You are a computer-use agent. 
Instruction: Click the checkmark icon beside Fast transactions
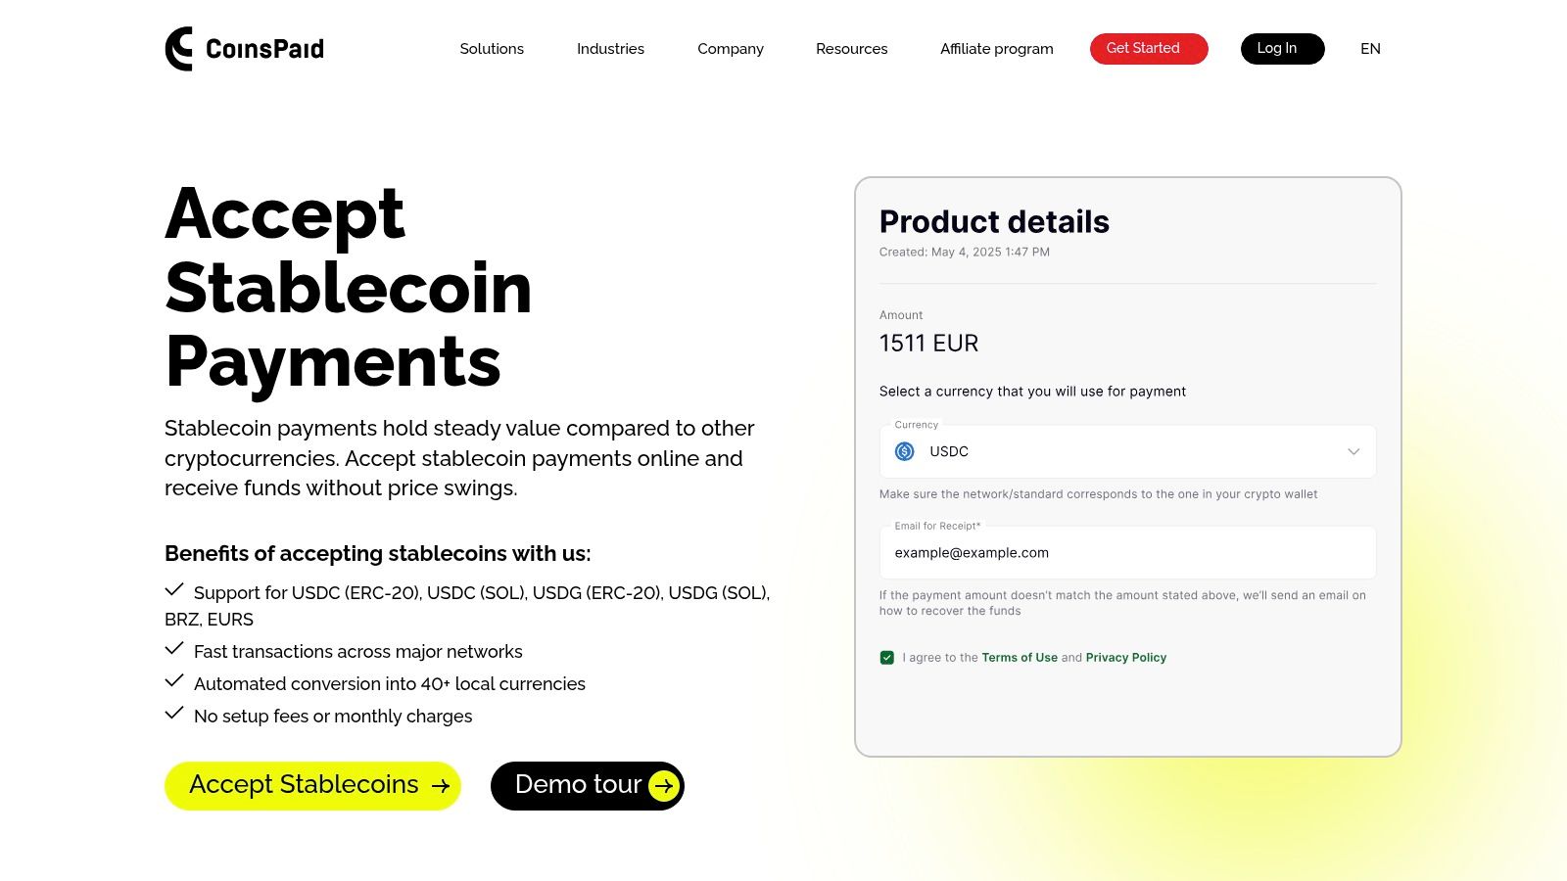click(x=175, y=648)
